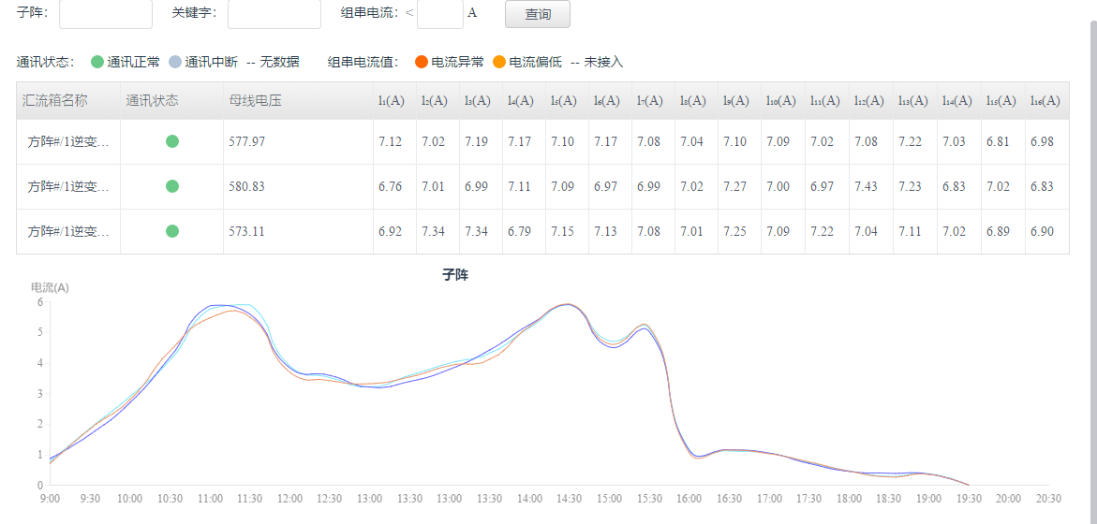Focus the 关键字 keyword input field

click(274, 14)
